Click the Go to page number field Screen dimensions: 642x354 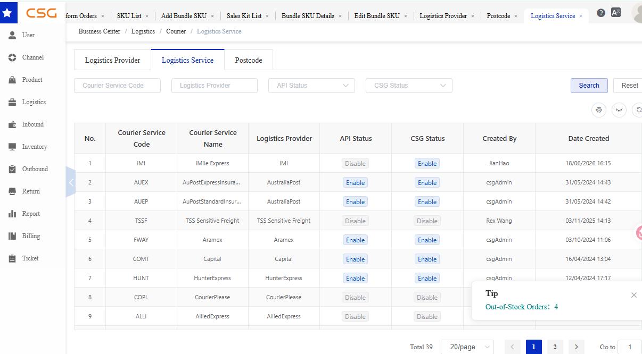630,347
